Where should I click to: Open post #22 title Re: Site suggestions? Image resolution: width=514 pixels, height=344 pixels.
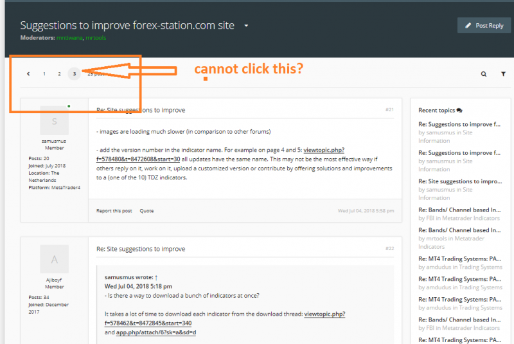[141, 249]
